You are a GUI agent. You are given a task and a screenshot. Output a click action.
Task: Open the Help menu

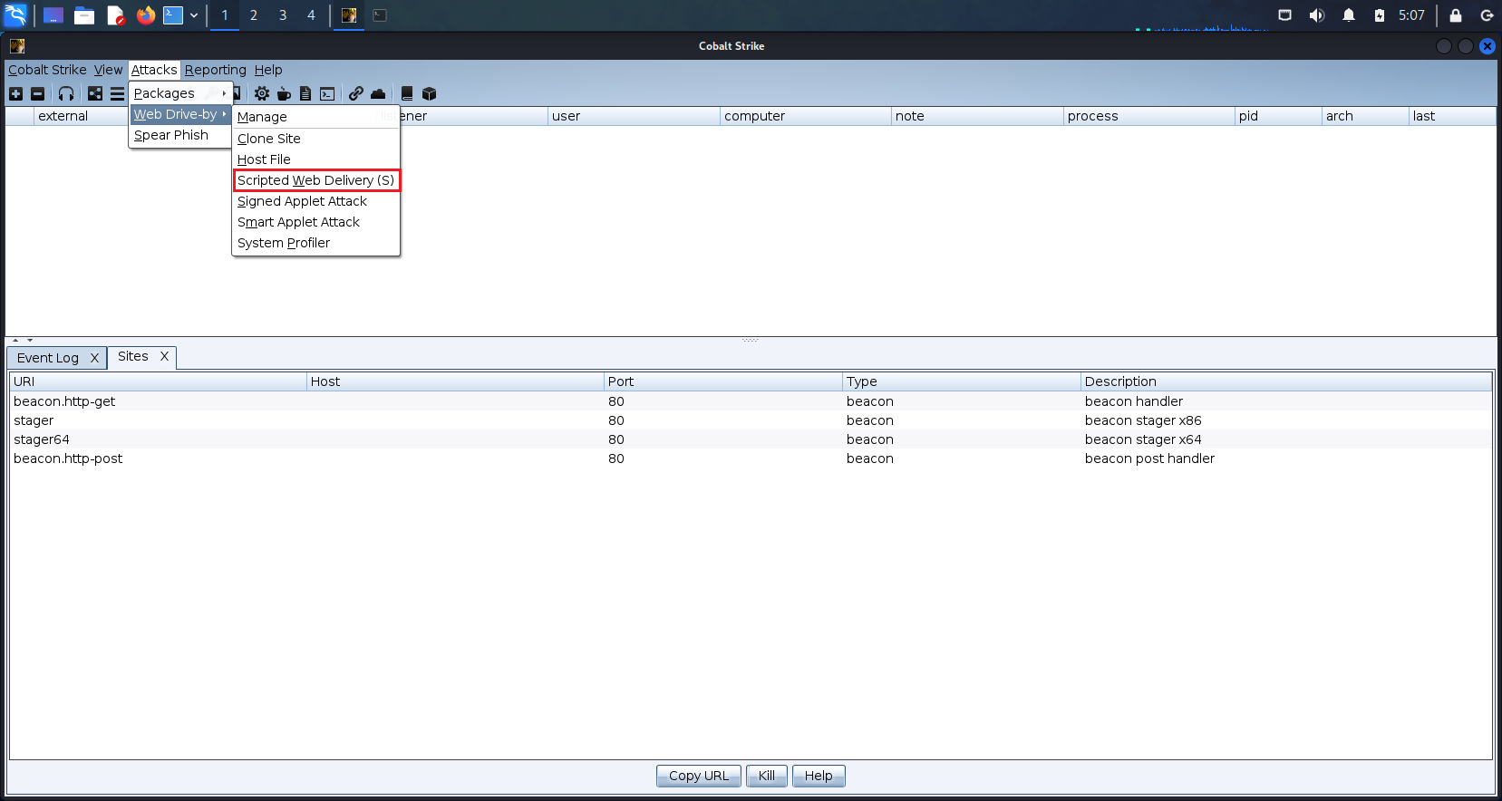click(268, 70)
